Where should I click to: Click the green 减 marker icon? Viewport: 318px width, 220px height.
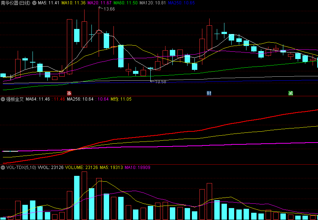pyautogui.click(x=291, y=93)
